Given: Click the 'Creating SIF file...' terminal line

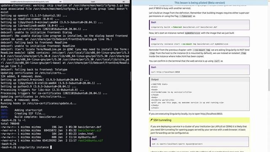Looking at the screenshot, I should pos(30,114).
